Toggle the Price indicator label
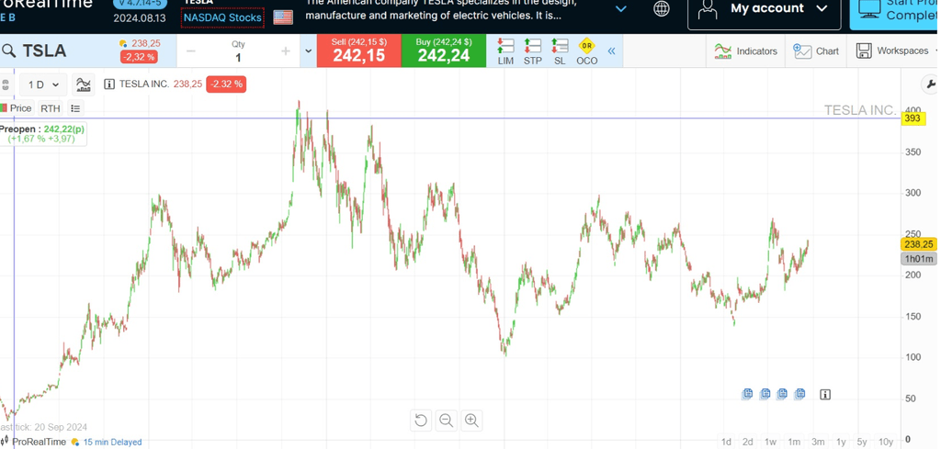 coord(17,108)
